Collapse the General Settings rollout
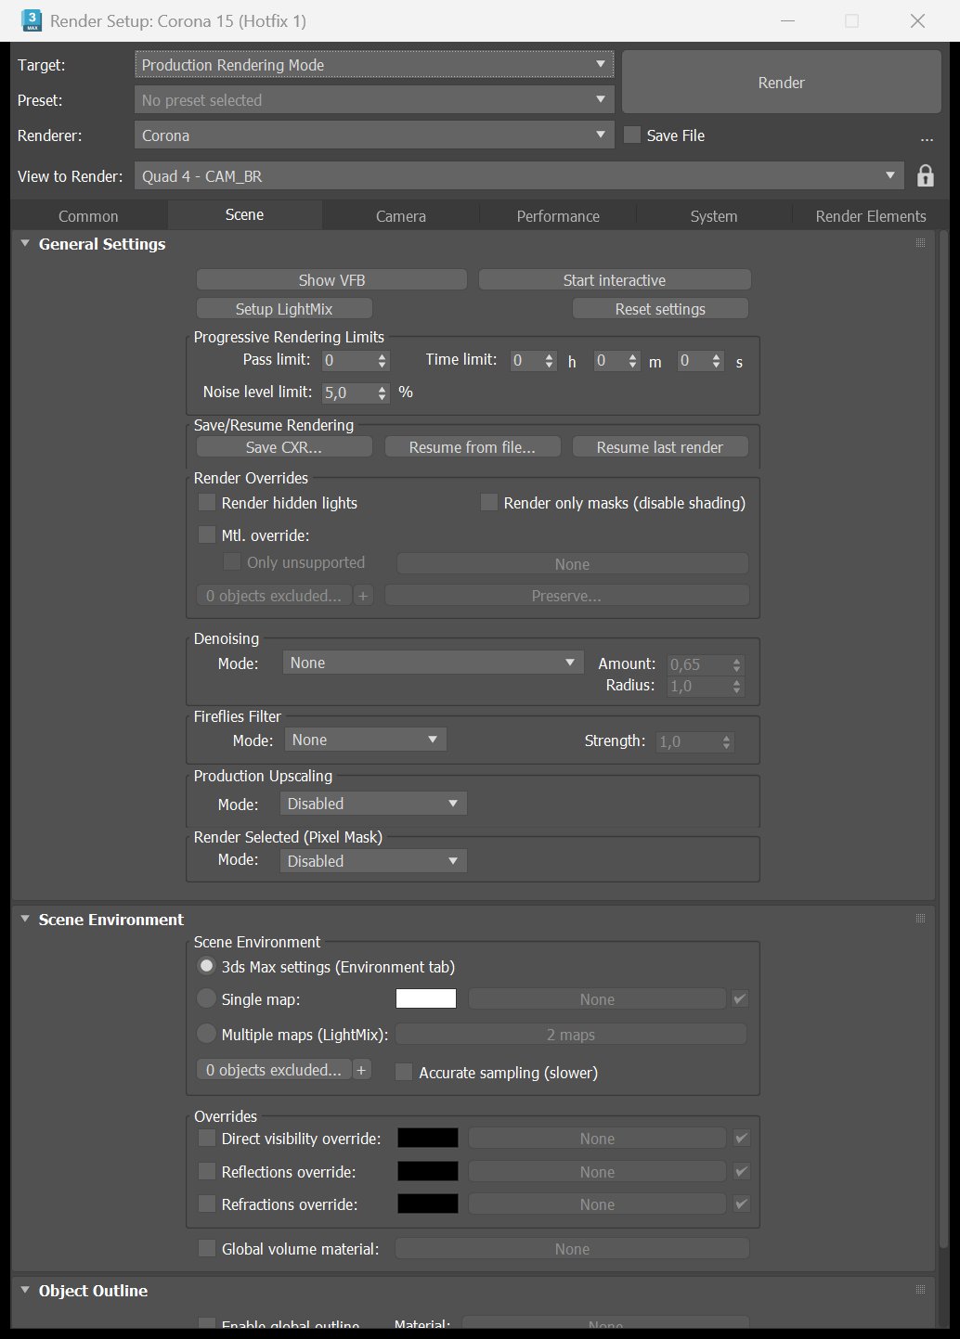 [x=25, y=244]
